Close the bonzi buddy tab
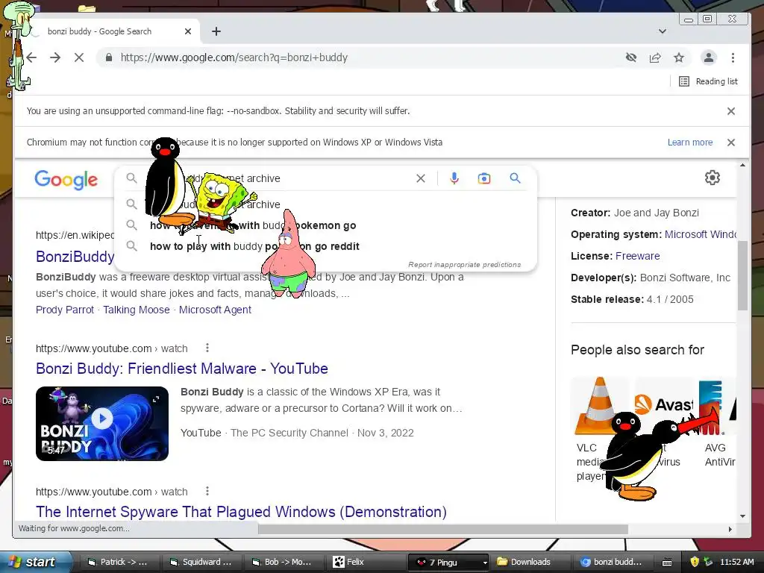Image resolution: width=764 pixels, height=573 pixels. 188,31
